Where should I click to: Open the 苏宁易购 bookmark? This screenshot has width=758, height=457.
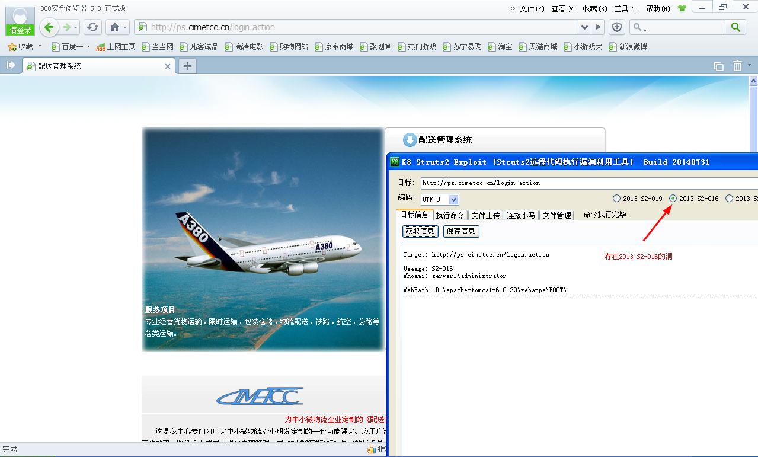click(x=462, y=46)
